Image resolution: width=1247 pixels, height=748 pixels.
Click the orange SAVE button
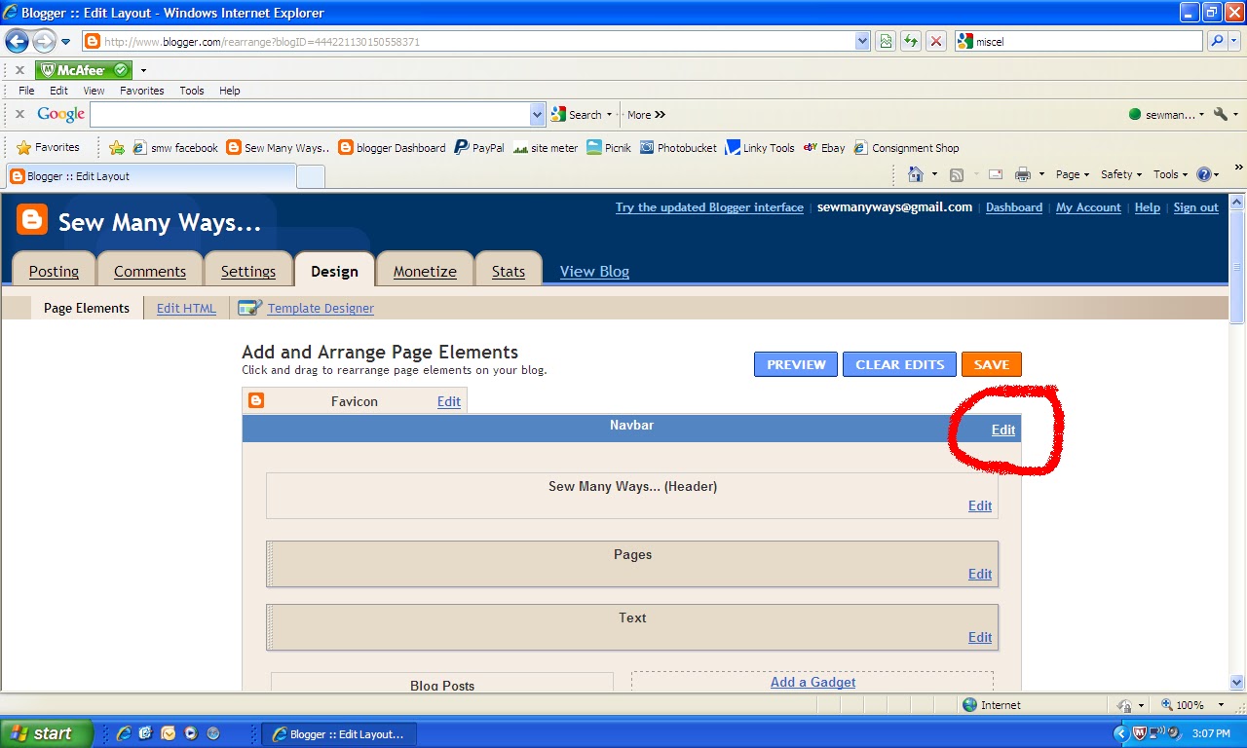pos(991,363)
